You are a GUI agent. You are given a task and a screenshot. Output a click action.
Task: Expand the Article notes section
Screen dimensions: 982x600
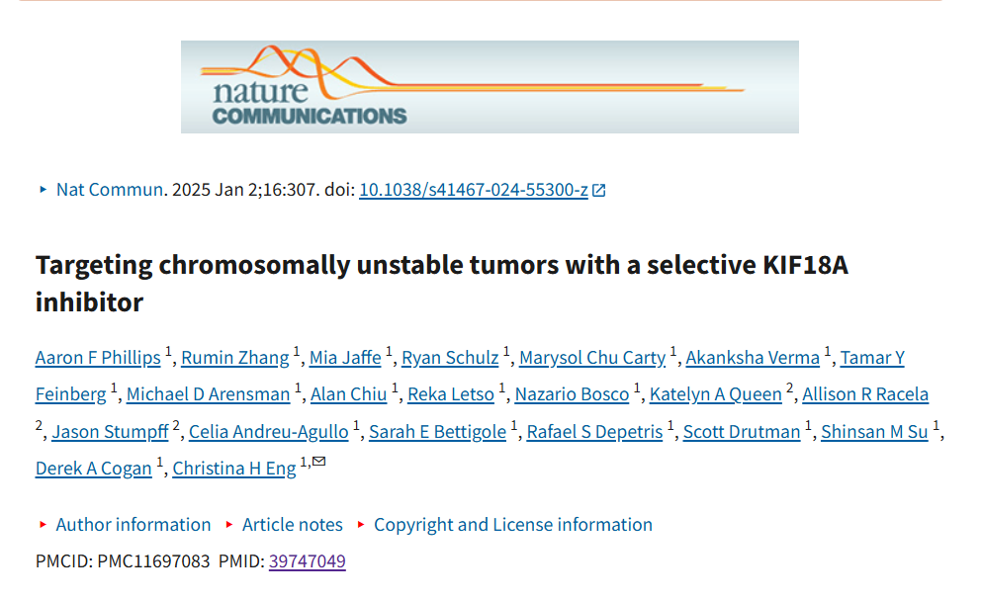point(292,525)
